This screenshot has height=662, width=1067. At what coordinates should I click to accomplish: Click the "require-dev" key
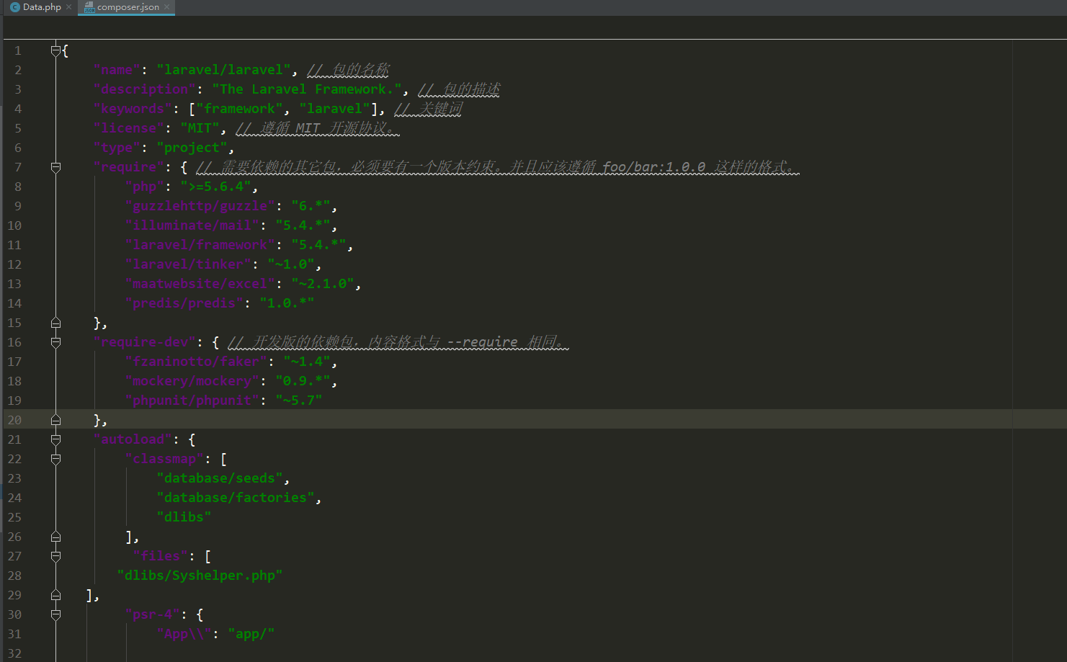click(x=145, y=342)
